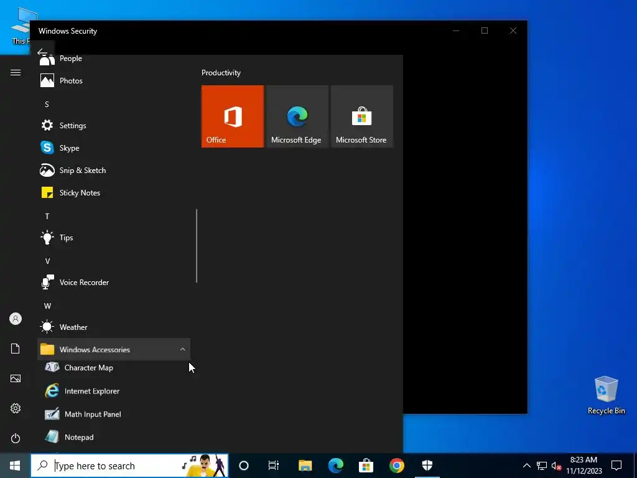Open the Microsoft Edge tile
The width and height of the screenshot is (637, 478).
[297, 116]
